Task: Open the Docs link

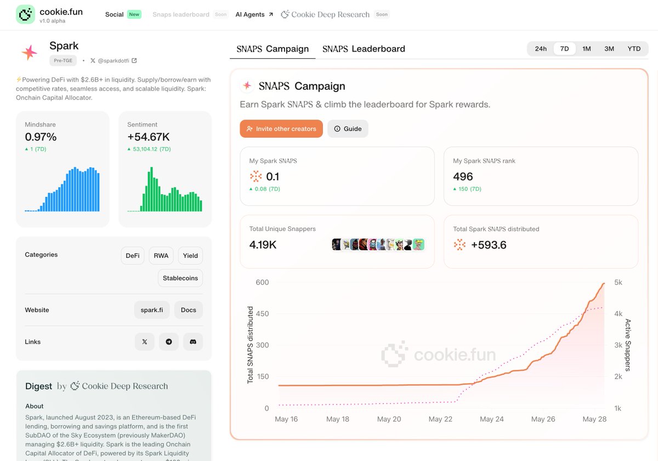Action: (x=189, y=310)
